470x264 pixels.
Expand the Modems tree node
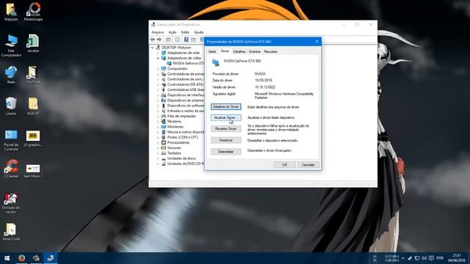[x=158, y=122]
